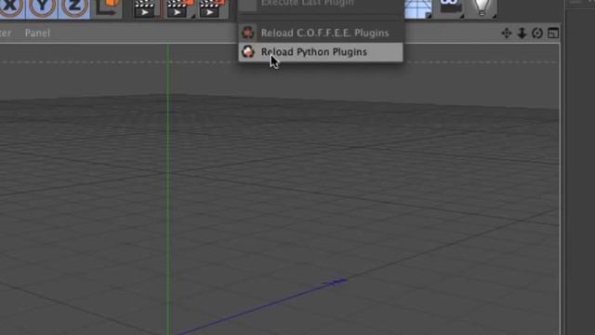Open Edit Render Settings clapperboard icon
Image resolution: width=595 pixels, height=335 pixels.
pos(213,8)
